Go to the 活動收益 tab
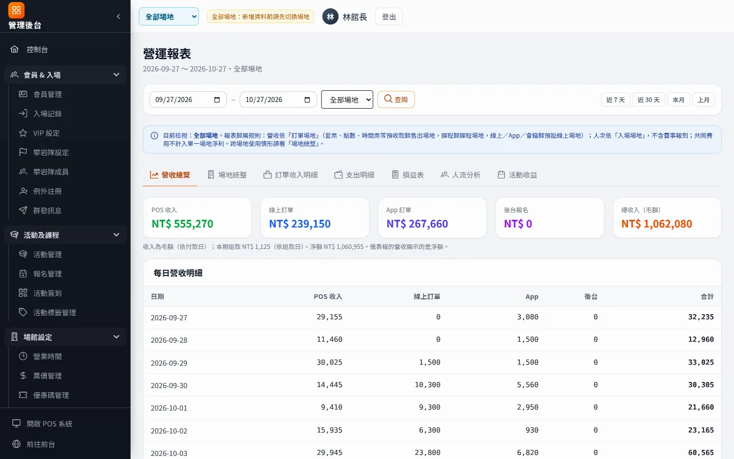This screenshot has width=734, height=459. pos(517,175)
